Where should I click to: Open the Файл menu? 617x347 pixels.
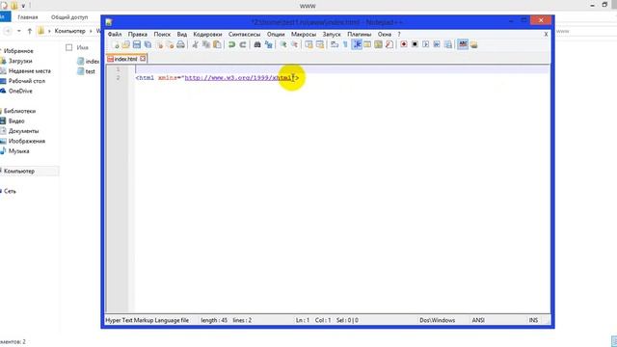coord(115,35)
